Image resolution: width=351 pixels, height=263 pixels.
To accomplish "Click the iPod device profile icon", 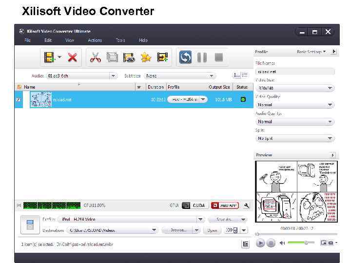I will click(x=30, y=225).
